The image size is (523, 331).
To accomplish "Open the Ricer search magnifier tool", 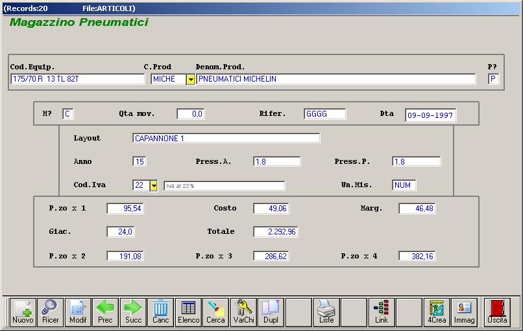I will coord(51,312).
